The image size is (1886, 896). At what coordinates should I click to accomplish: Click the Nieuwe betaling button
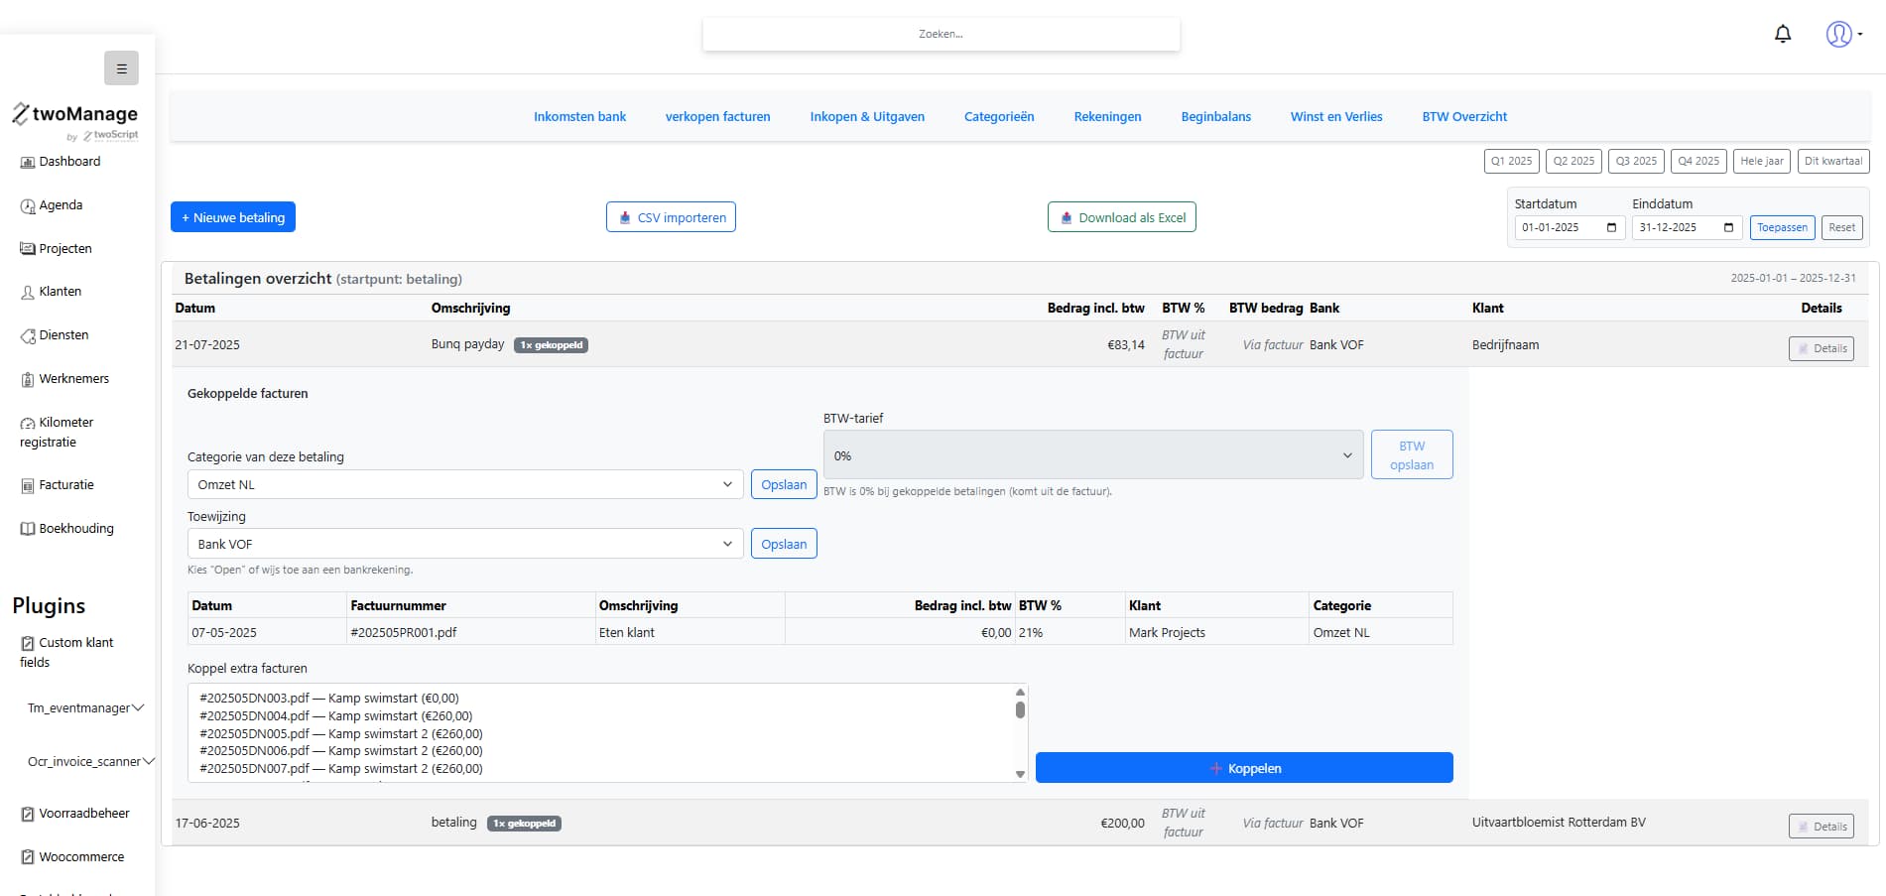click(233, 218)
